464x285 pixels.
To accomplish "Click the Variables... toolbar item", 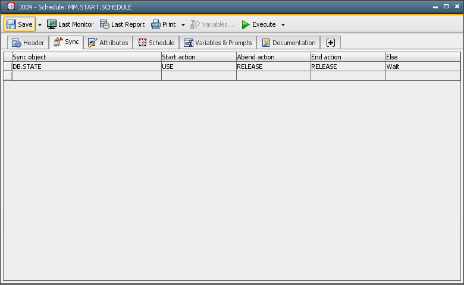I will [212, 24].
